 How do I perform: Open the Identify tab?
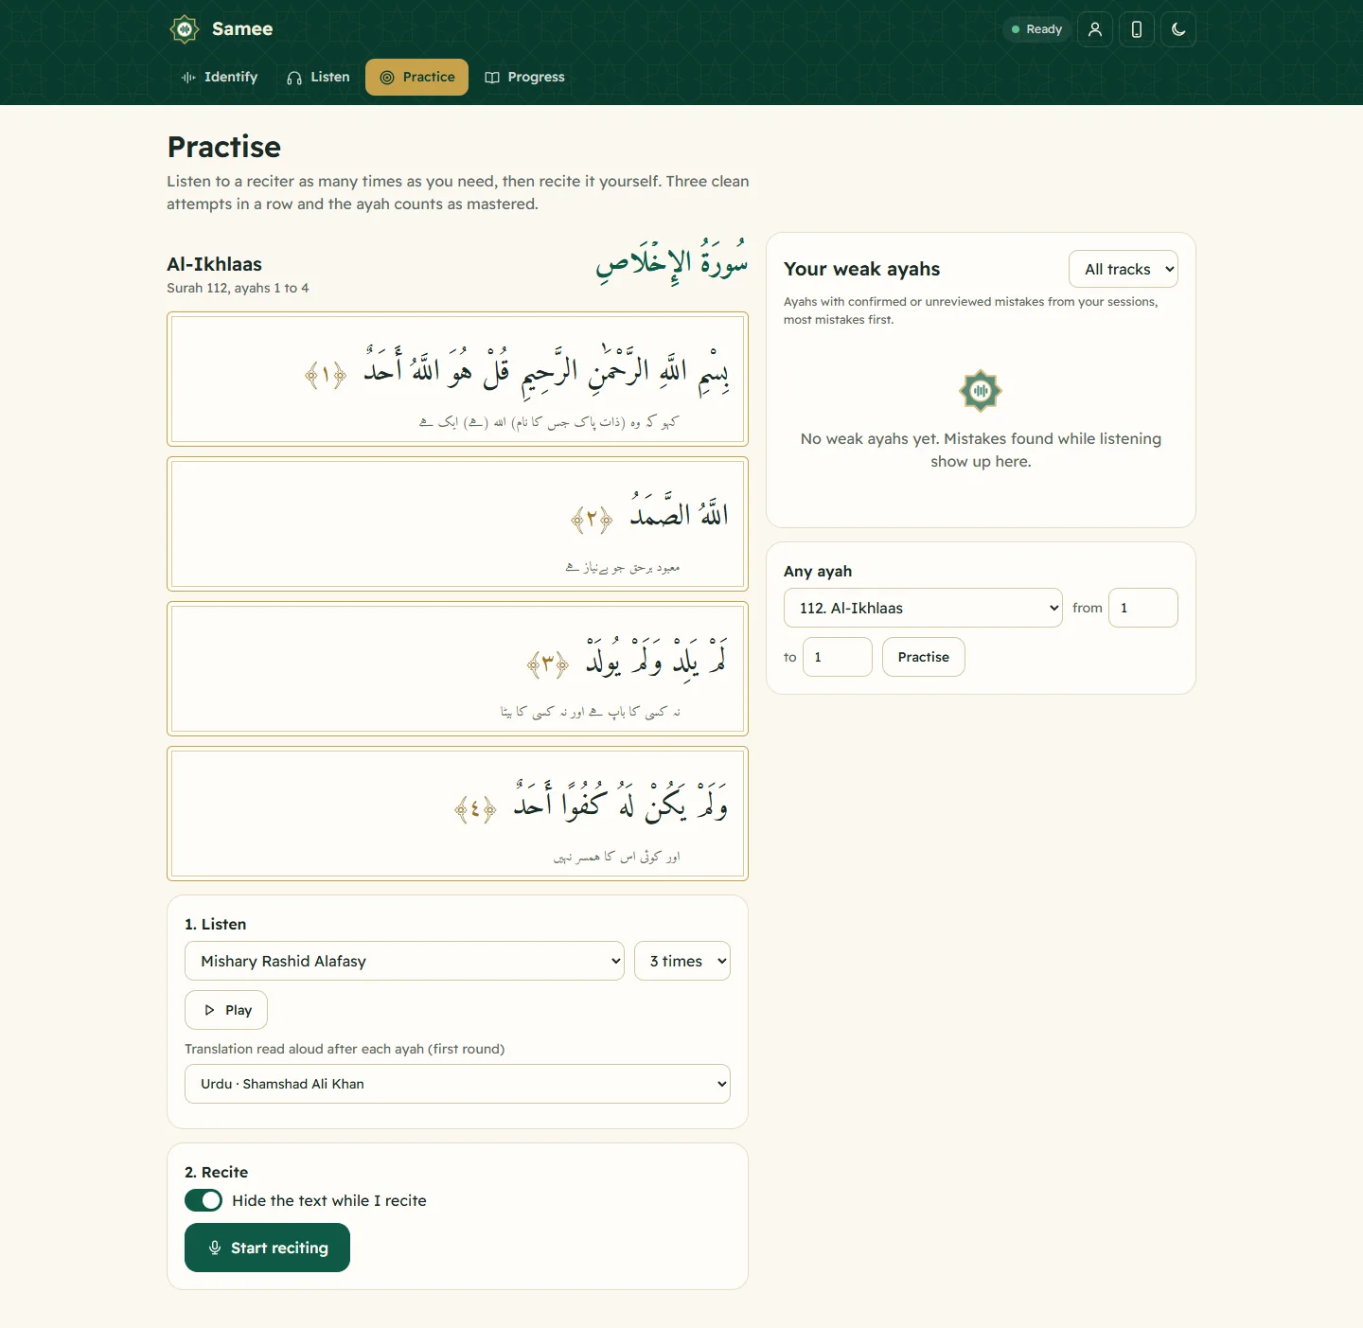(x=220, y=78)
